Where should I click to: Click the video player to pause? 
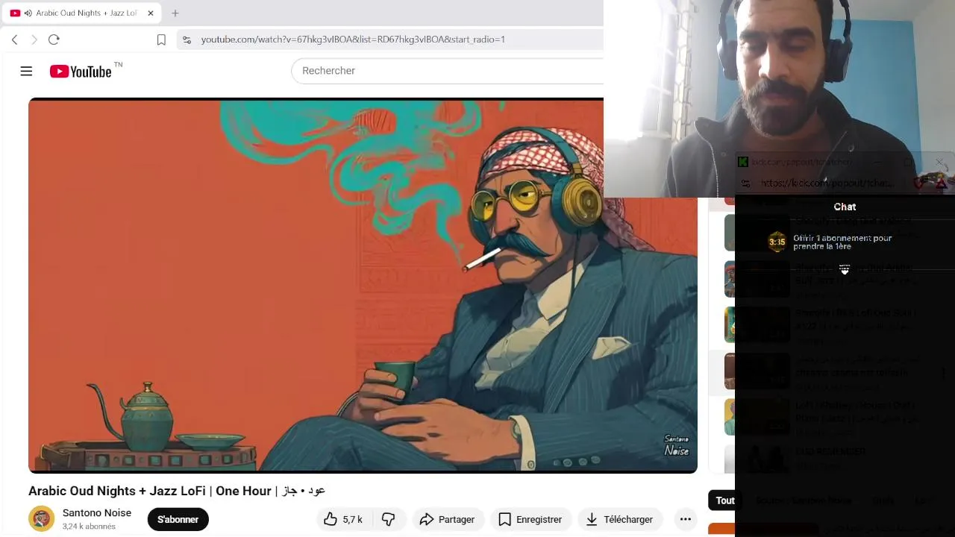(x=363, y=286)
